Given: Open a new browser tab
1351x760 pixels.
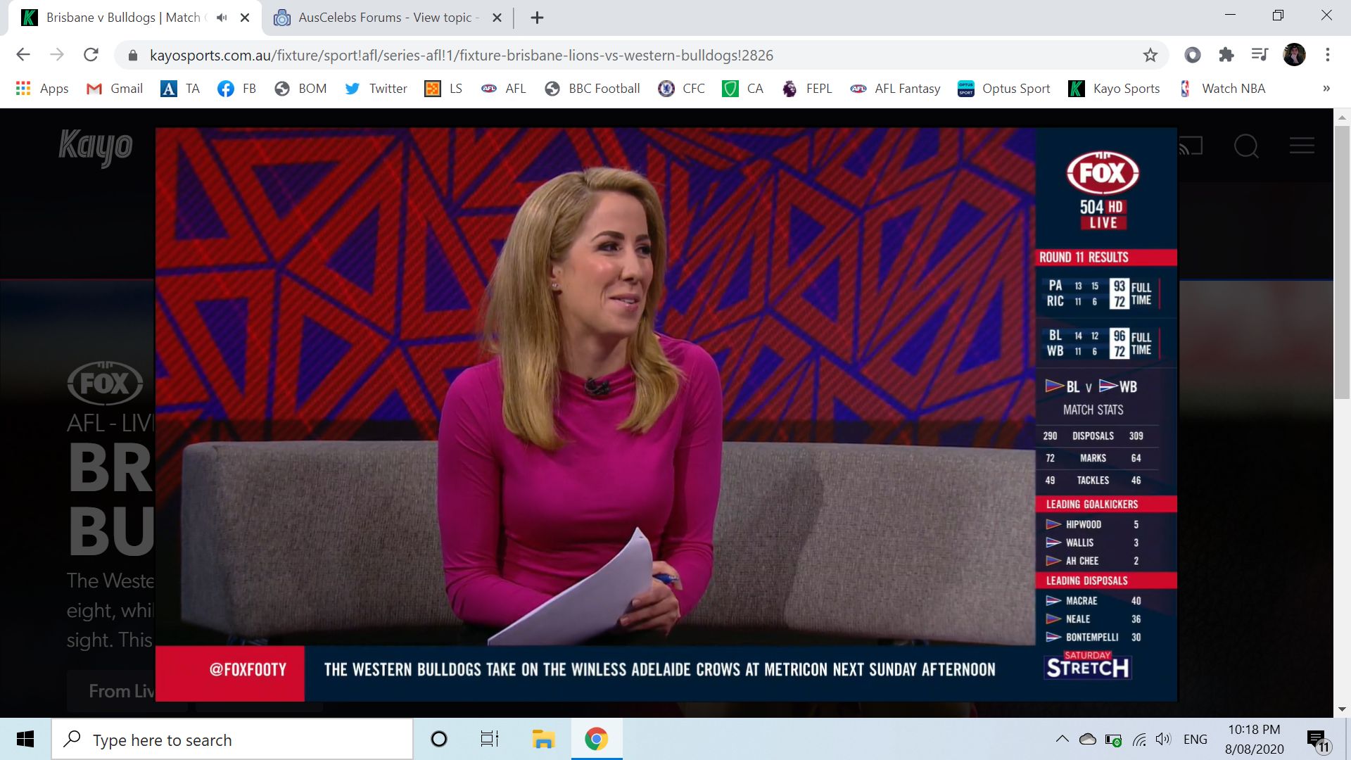Looking at the screenshot, I should (537, 18).
